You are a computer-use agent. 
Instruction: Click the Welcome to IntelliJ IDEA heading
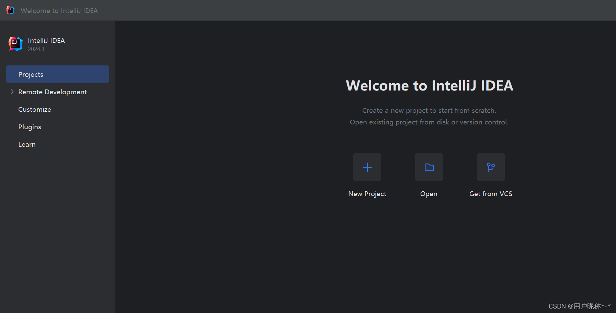429,85
